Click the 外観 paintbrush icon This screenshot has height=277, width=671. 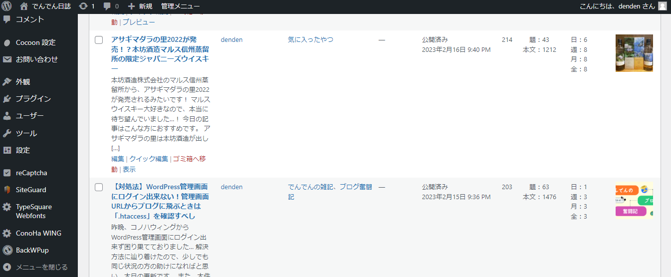pos(7,82)
